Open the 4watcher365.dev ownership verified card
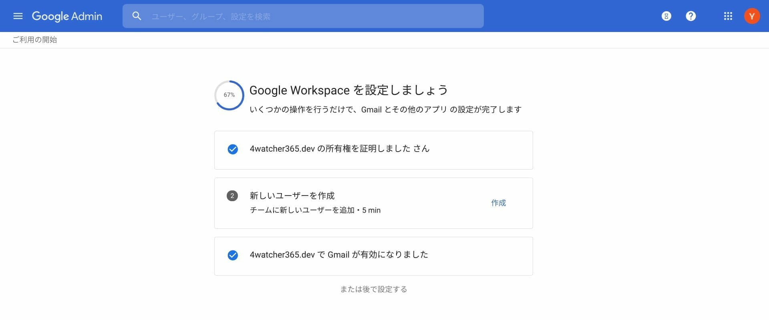 point(373,150)
